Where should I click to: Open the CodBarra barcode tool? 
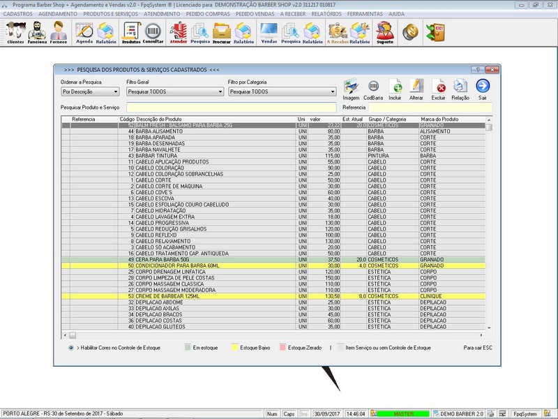[373, 87]
